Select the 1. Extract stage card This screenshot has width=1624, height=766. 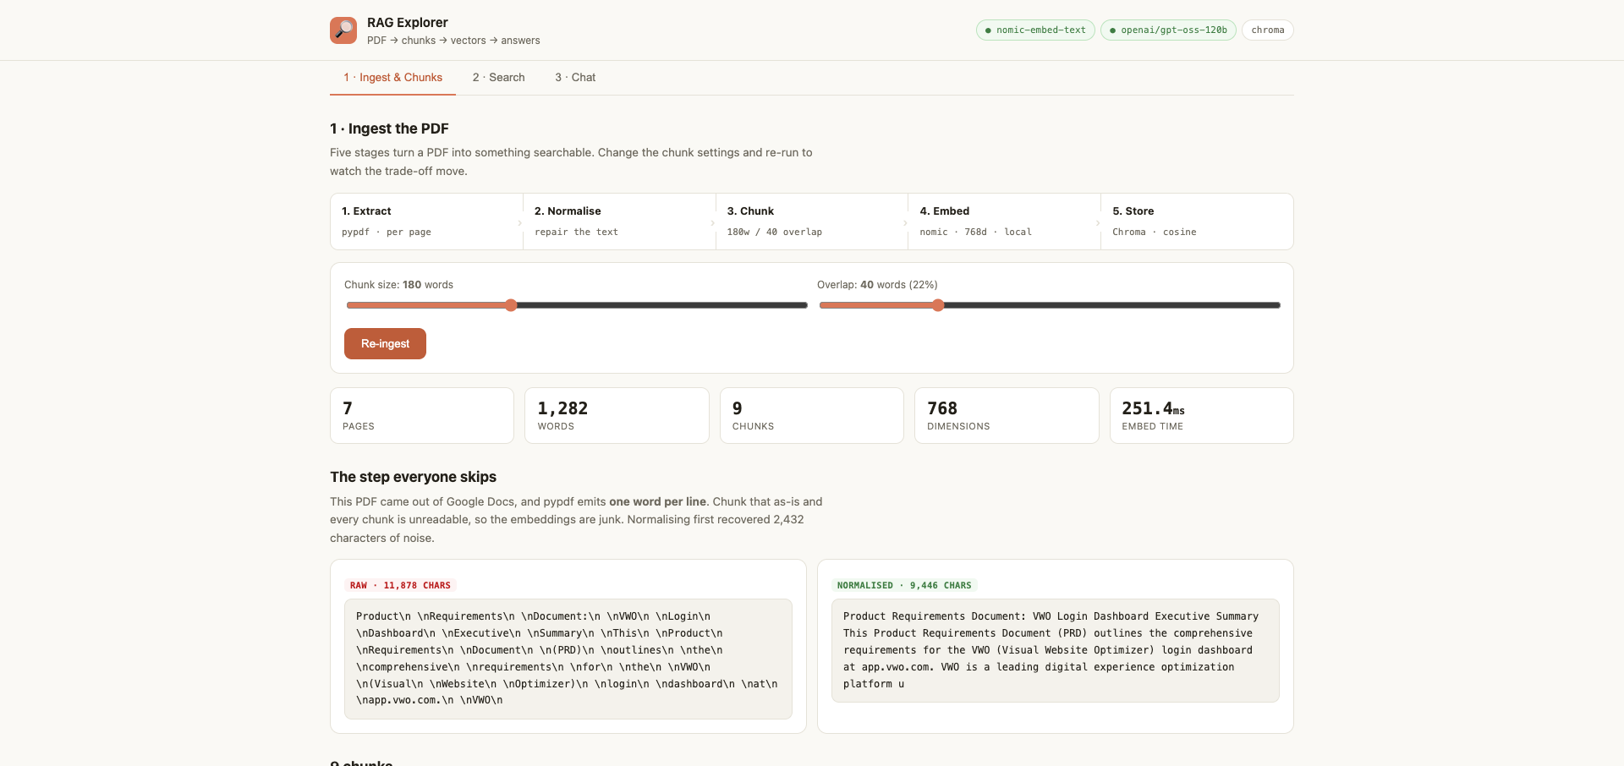(426, 222)
